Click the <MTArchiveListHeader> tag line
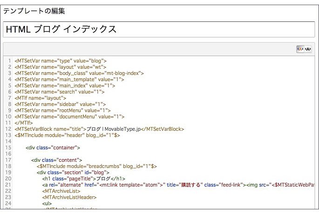This screenshot has width=319, height=214. 69,197
